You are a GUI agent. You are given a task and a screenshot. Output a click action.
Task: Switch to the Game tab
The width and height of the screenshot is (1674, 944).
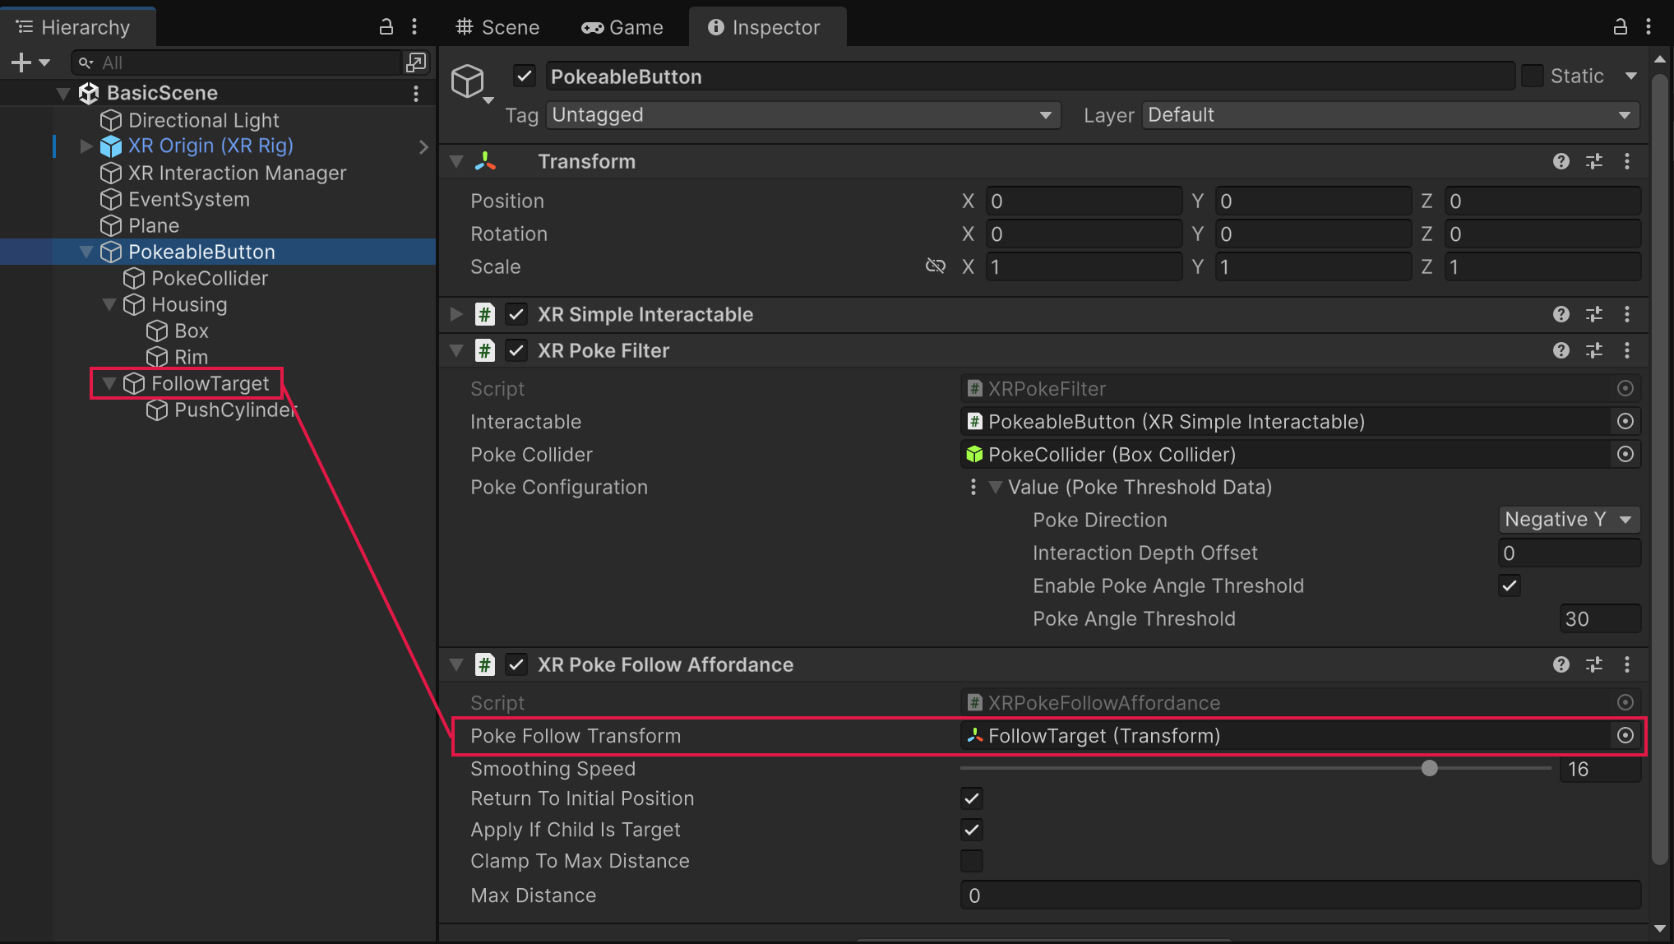[x=622, y=27]
